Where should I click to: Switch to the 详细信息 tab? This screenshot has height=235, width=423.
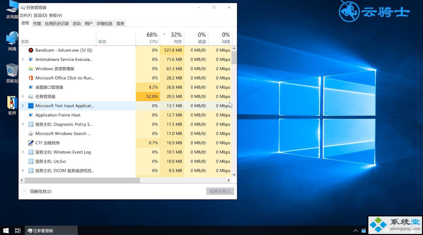coord(104,24)
